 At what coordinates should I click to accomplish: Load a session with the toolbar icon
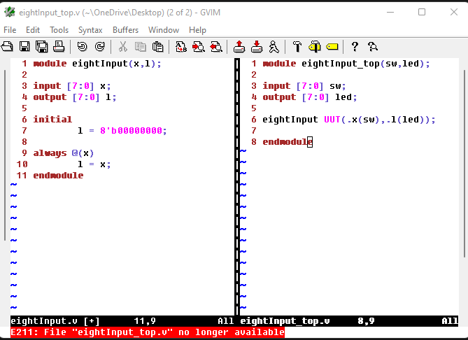[x=239, y=47]
